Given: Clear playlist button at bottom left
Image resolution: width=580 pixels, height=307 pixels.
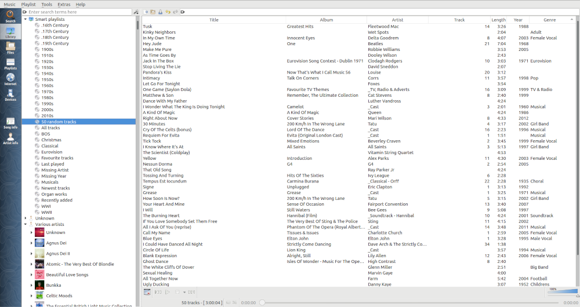Looking at the screenshot, I should pyautogui.click(x=147, y=292).
